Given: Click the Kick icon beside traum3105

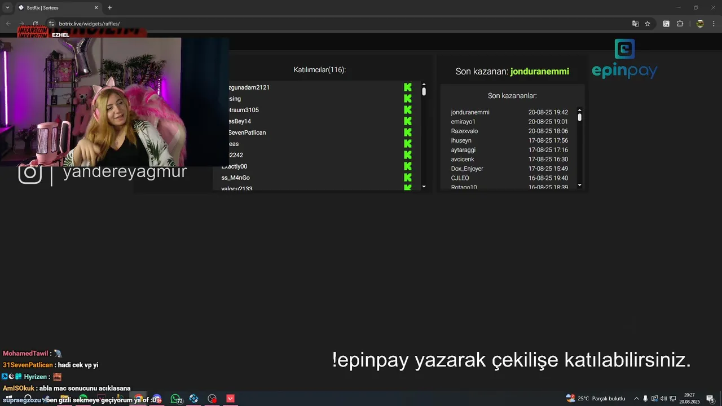Looking at the screenshot, I should tap(408, 110).
